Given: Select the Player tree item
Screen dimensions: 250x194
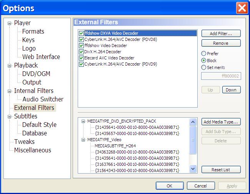Looking at the screenshot, I should coord(22,23).
